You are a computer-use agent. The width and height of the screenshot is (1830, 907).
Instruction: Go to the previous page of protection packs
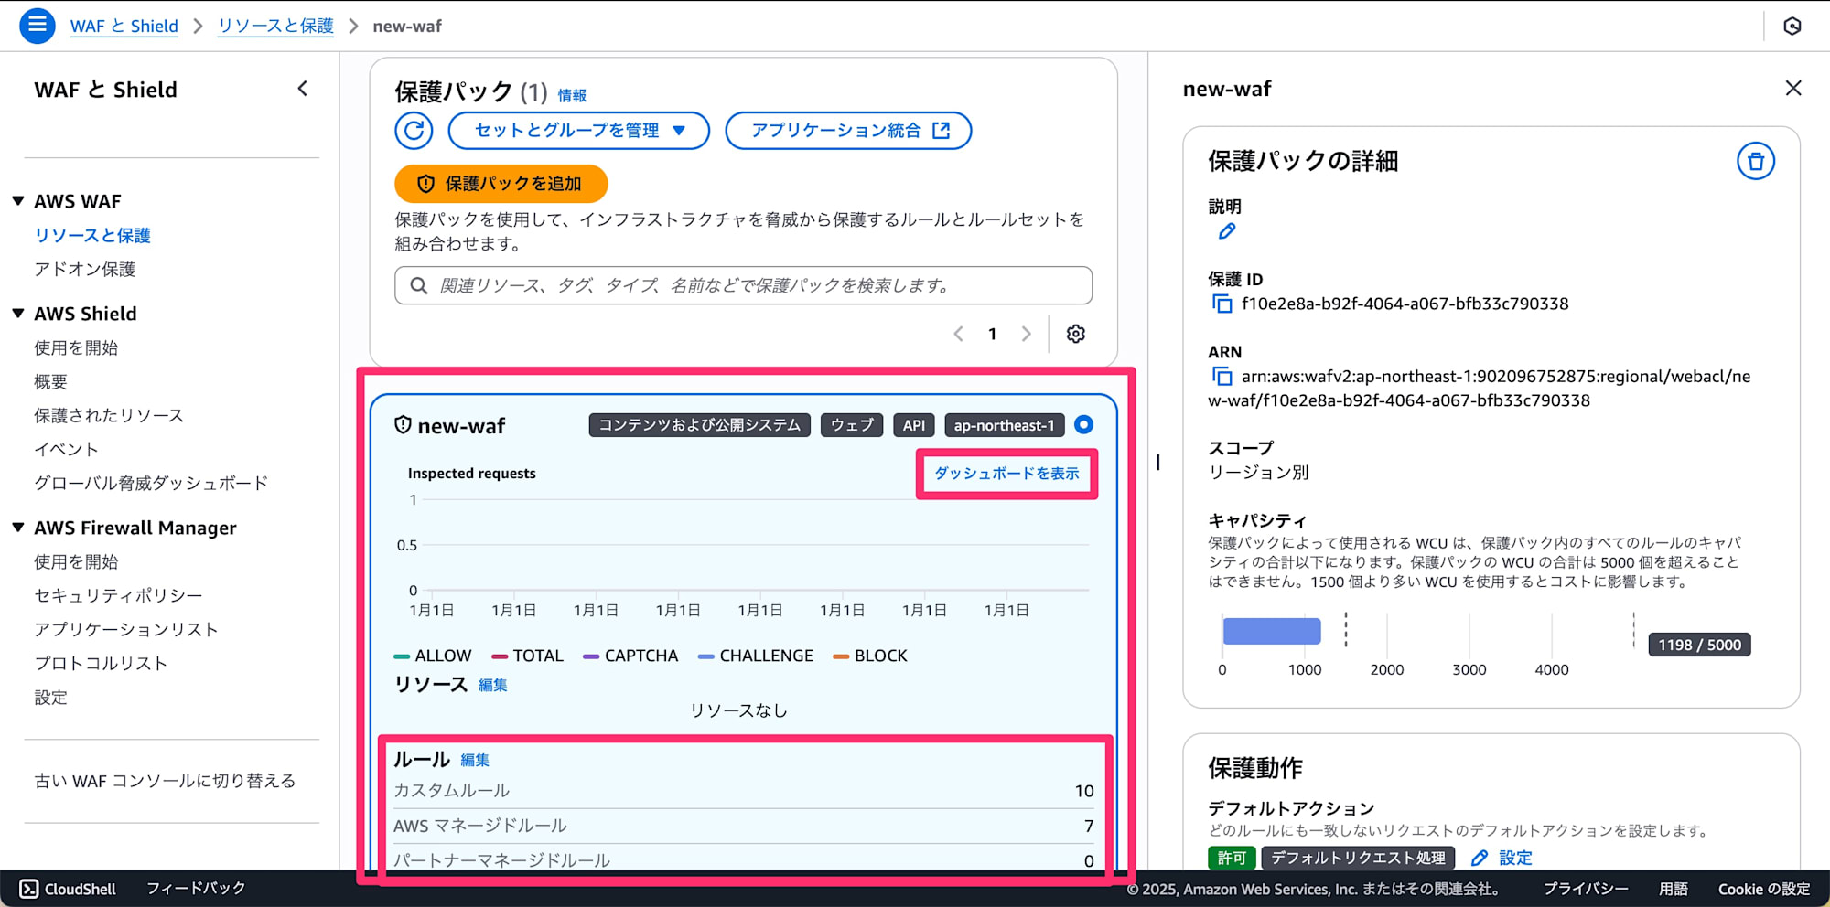958,334
